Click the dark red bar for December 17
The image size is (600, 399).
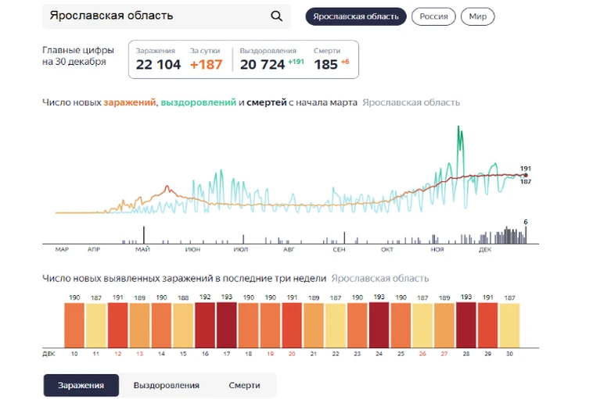[x=227, y=325]
